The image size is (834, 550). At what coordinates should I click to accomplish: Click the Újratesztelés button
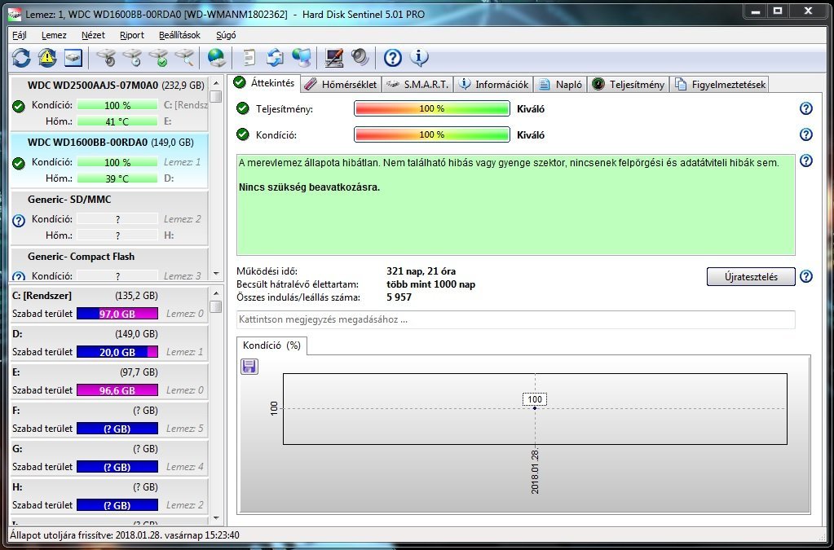point(751,277)
